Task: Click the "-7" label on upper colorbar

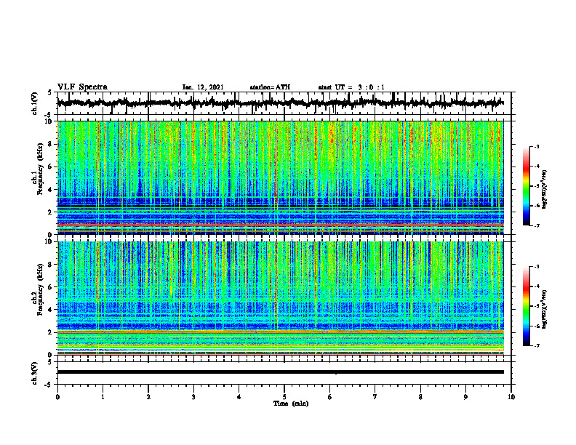Action: (536, 225)
